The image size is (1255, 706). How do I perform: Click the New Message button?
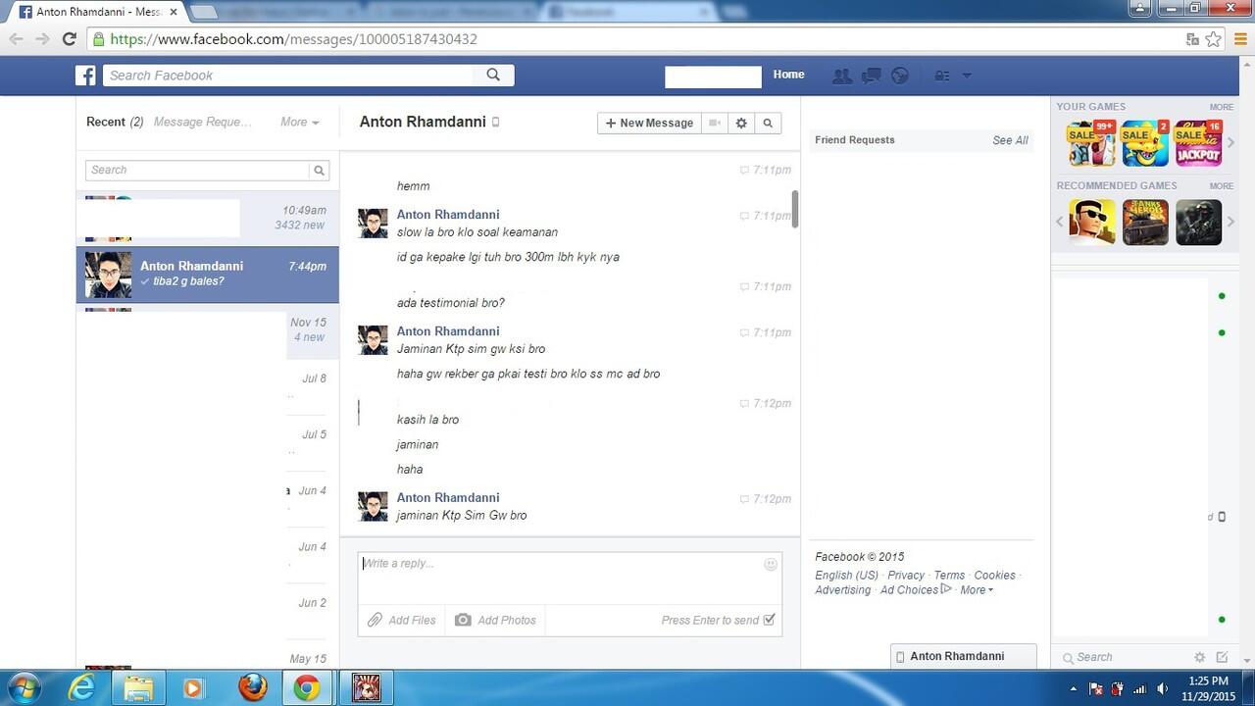coord(649,123)
